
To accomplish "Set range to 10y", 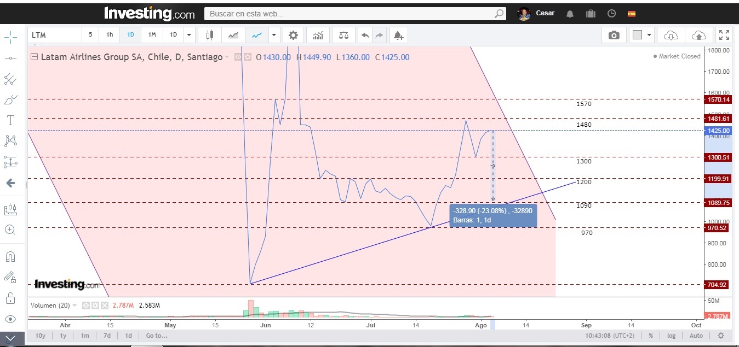I will tap(41, 336).
